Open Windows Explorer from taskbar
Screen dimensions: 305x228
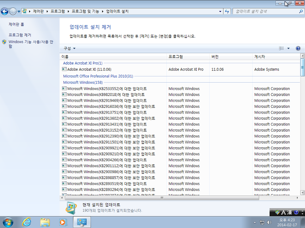tap(45, 222)
